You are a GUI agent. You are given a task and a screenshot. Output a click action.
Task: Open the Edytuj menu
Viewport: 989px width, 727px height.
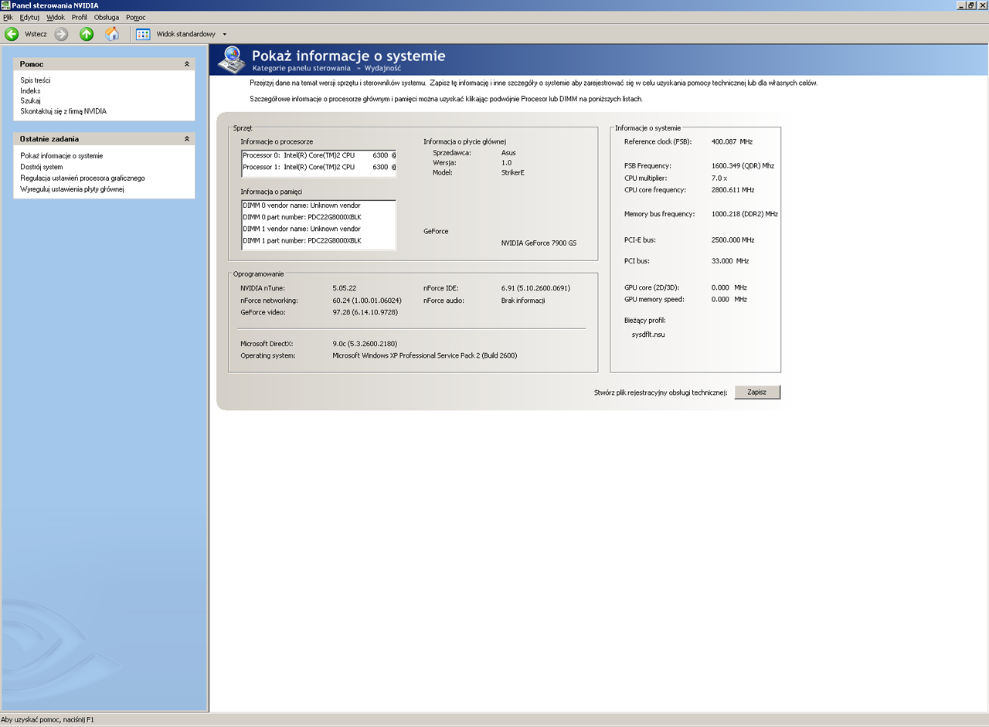point(29,17)
